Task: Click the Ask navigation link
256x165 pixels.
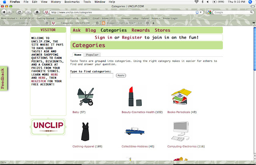Action: 76,30
